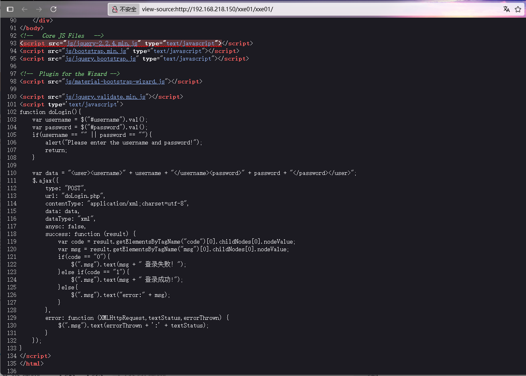
Task: Reload the page source
Action: [53, 9]
